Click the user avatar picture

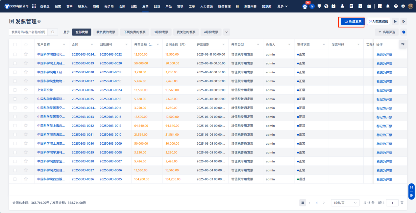410,6
